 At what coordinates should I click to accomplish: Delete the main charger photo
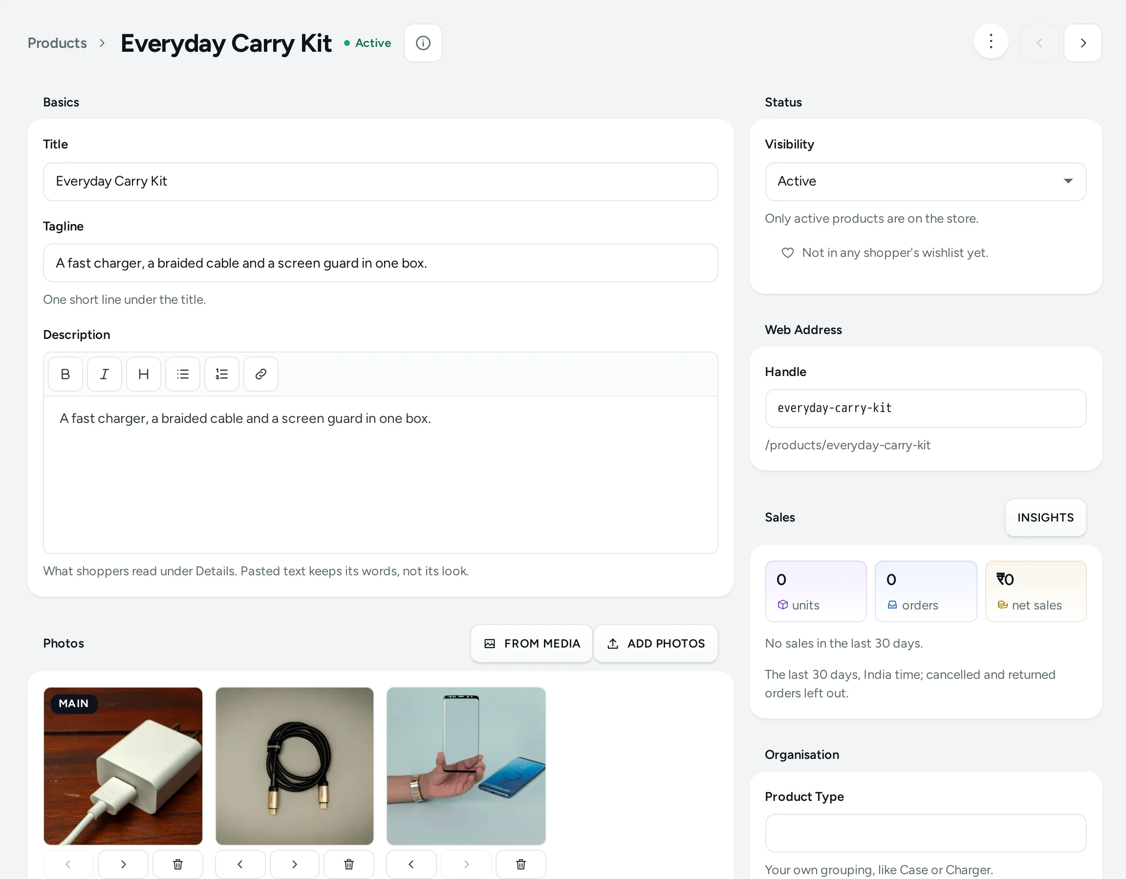(178, 864)
